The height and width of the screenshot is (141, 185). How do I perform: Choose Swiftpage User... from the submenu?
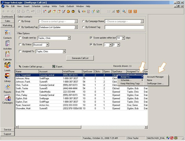point(155,84)
